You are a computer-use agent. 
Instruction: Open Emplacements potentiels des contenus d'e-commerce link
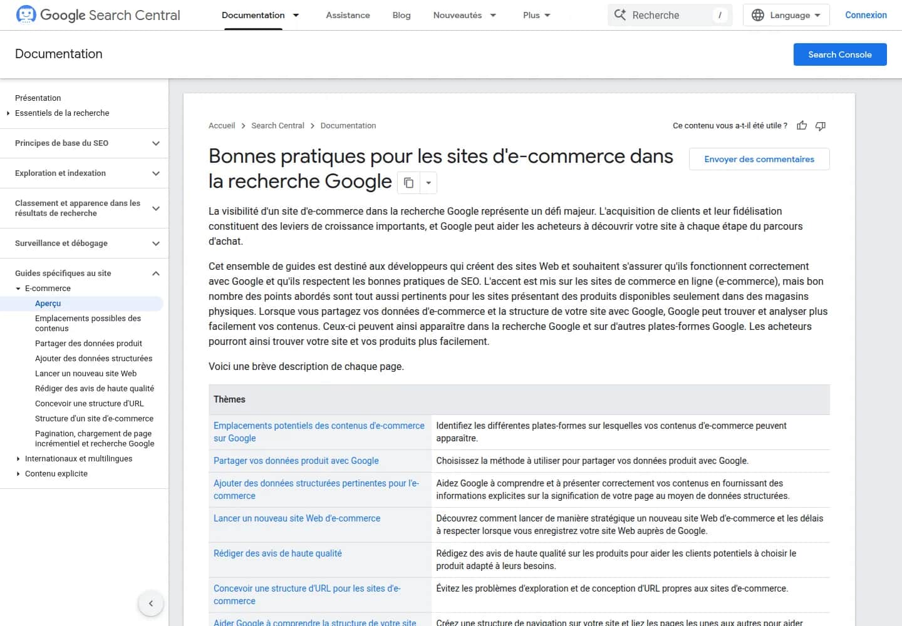[x=319, y=432]
